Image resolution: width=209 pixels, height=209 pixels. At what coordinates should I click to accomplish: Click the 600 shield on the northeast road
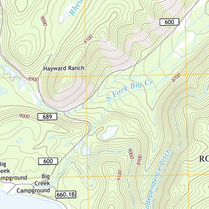click(x=169, y=22)
